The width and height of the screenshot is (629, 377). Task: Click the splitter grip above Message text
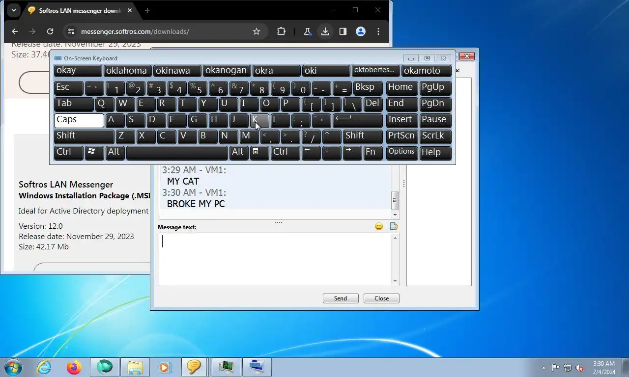tap(279, 222)
